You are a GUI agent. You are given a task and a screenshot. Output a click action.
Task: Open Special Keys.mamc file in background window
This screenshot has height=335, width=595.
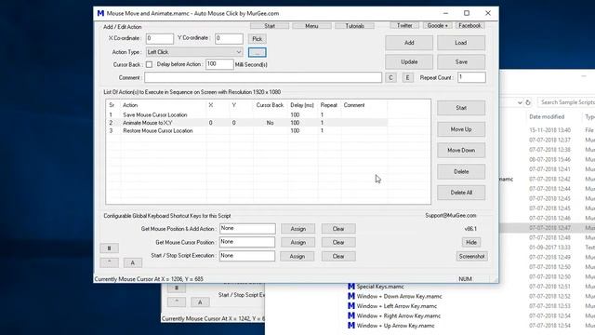point(380,287)
